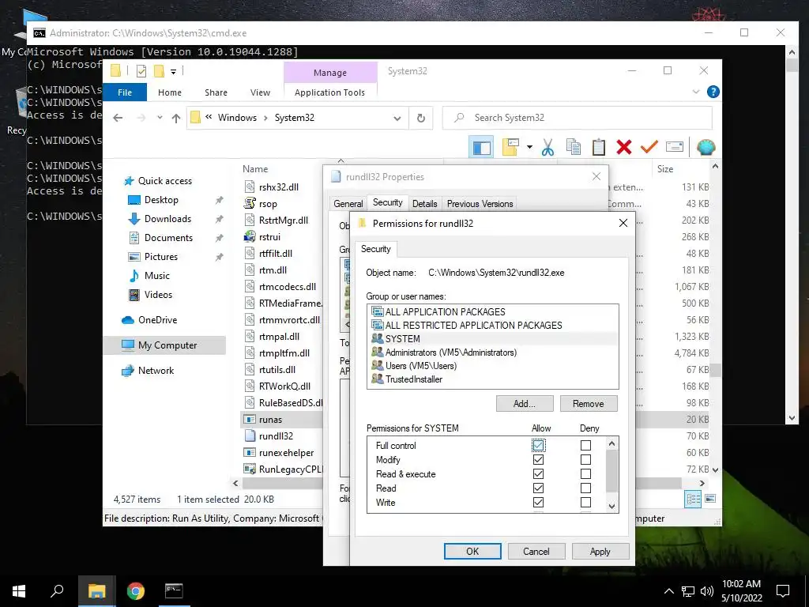
Task: Click quick access toolbar properties checkmark icon
Action: [x=141, y=71]
